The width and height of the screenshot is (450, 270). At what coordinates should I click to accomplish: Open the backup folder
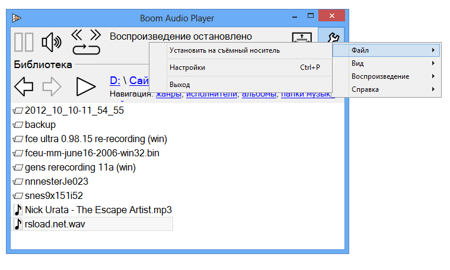40,125
